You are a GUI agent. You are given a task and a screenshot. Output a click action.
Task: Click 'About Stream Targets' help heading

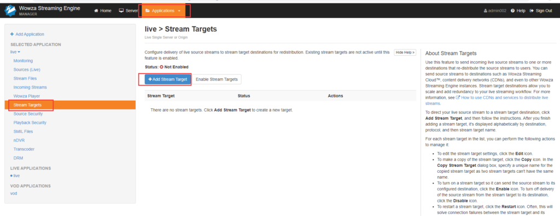[451, 54]
